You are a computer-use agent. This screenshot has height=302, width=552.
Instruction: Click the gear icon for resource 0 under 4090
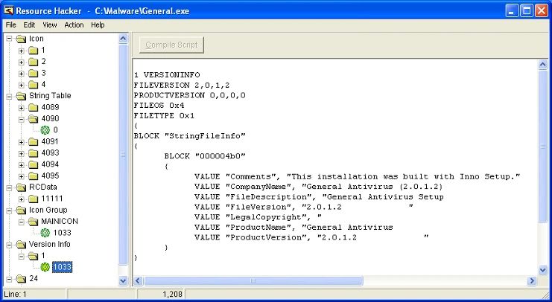coord(45,130)
